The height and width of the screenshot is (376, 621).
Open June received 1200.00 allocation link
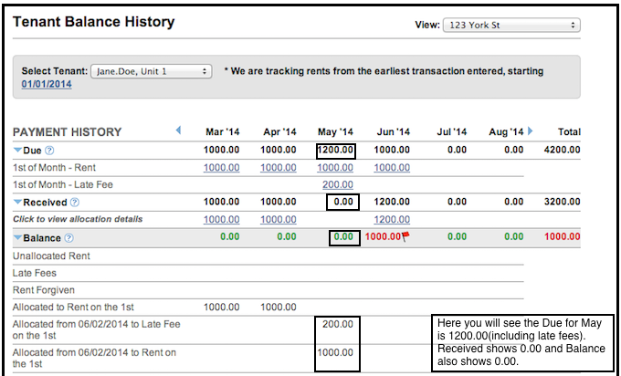[392, 219]
